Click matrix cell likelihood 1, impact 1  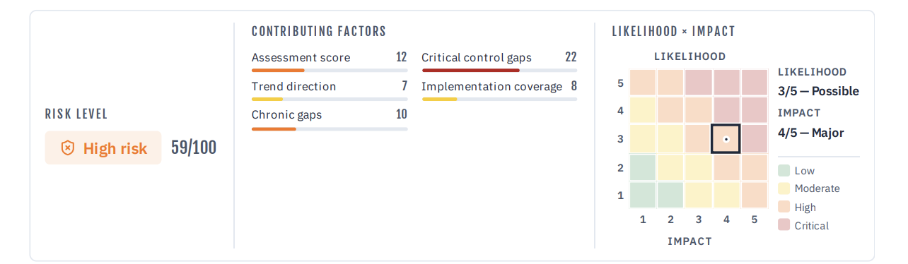coord(643,195)
